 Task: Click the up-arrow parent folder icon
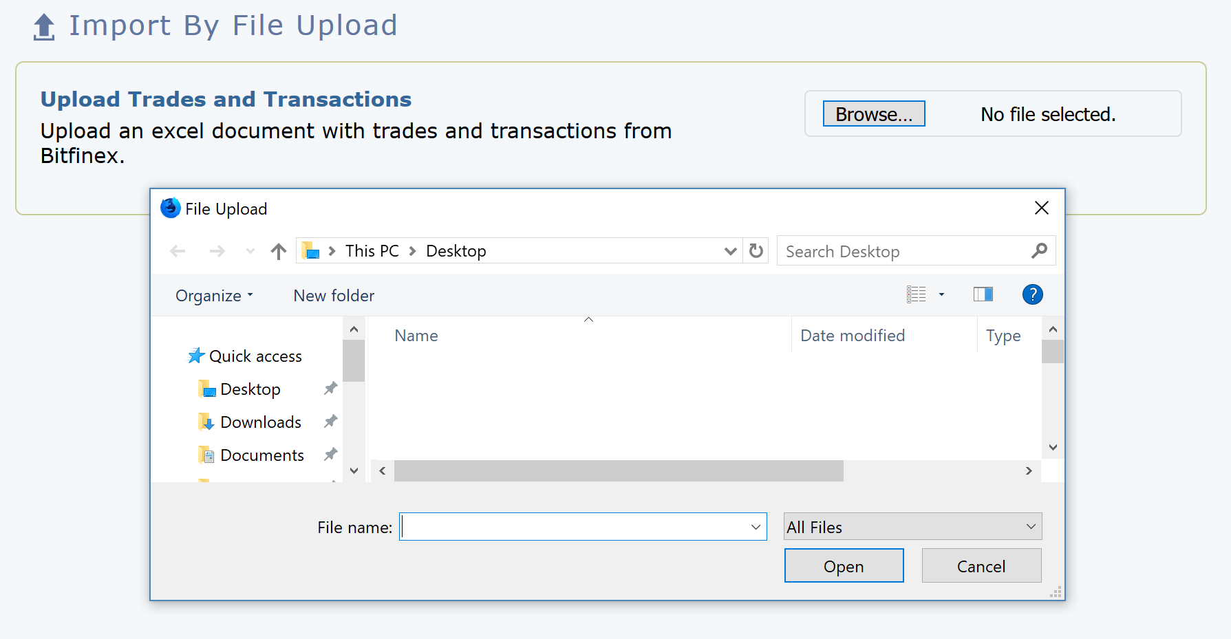click(279, 252)
